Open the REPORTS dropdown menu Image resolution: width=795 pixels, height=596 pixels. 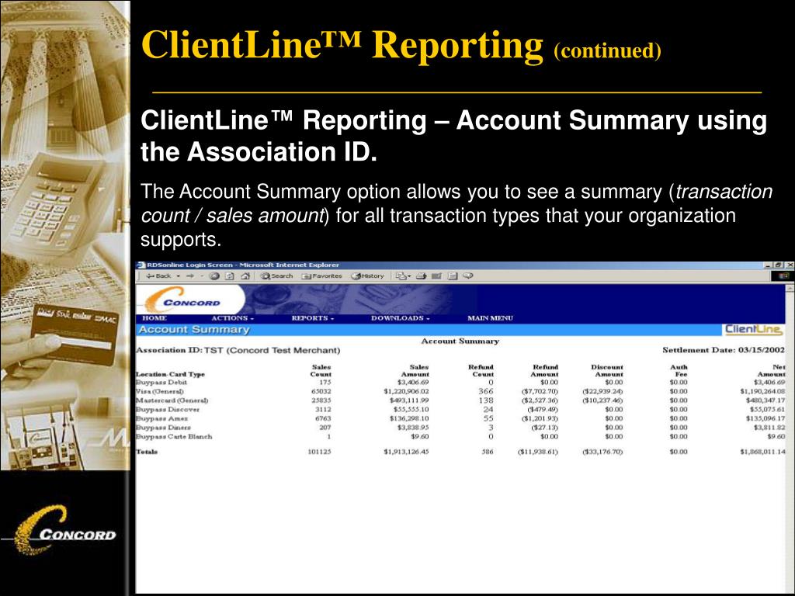[x=312, y=318]
